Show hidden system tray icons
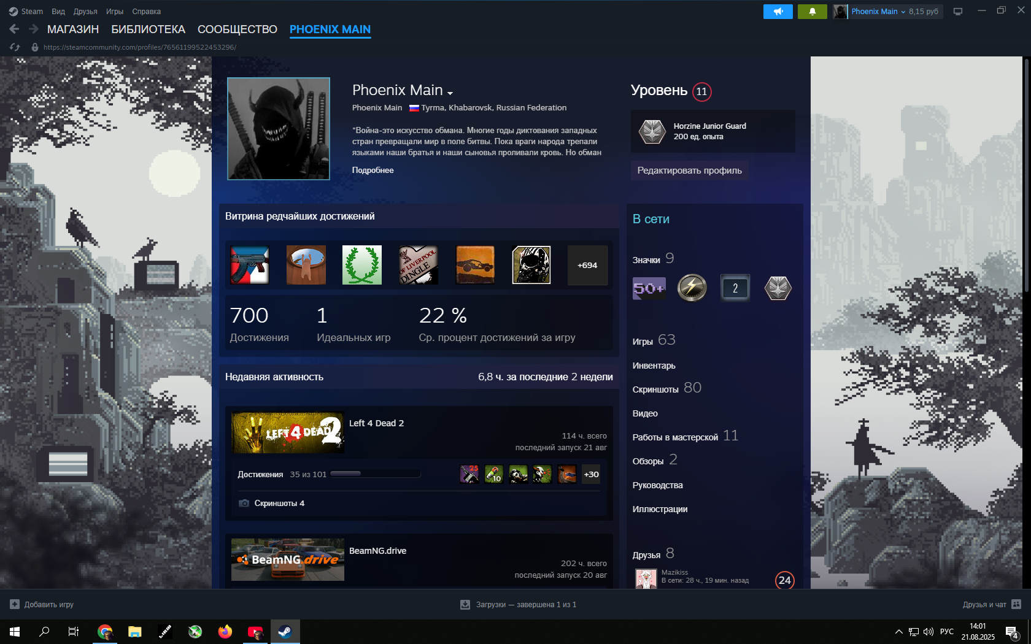The height and width of the screenshot is (644, 1031). click(x=899, y=632)
